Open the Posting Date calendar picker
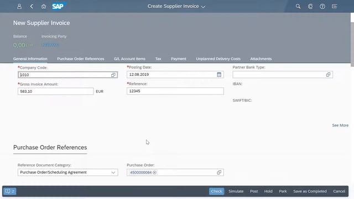This screenshot has height=199, width=354. click(219, 75)
